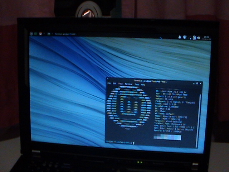The height and width of the screenshot is (172, 229).
Task: Click the "Packages" line in neofetch output
Action: point(175,102)
